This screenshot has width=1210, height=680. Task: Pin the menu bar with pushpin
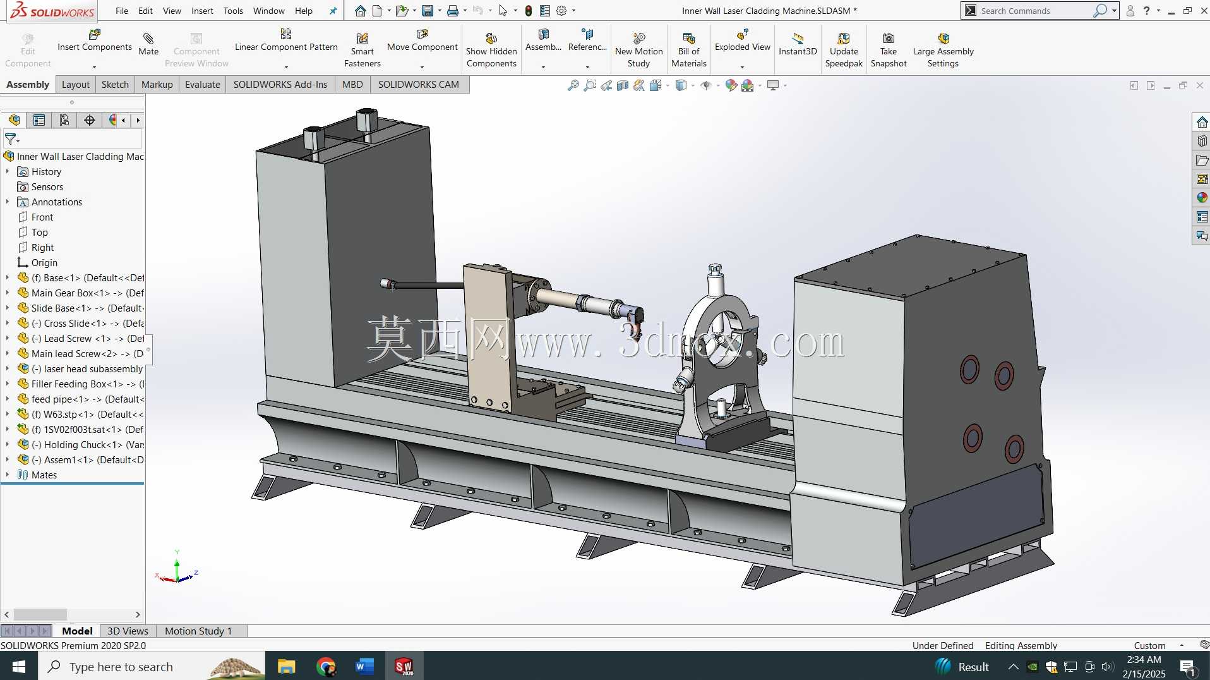pyautogui.click(x=333, y=11)
